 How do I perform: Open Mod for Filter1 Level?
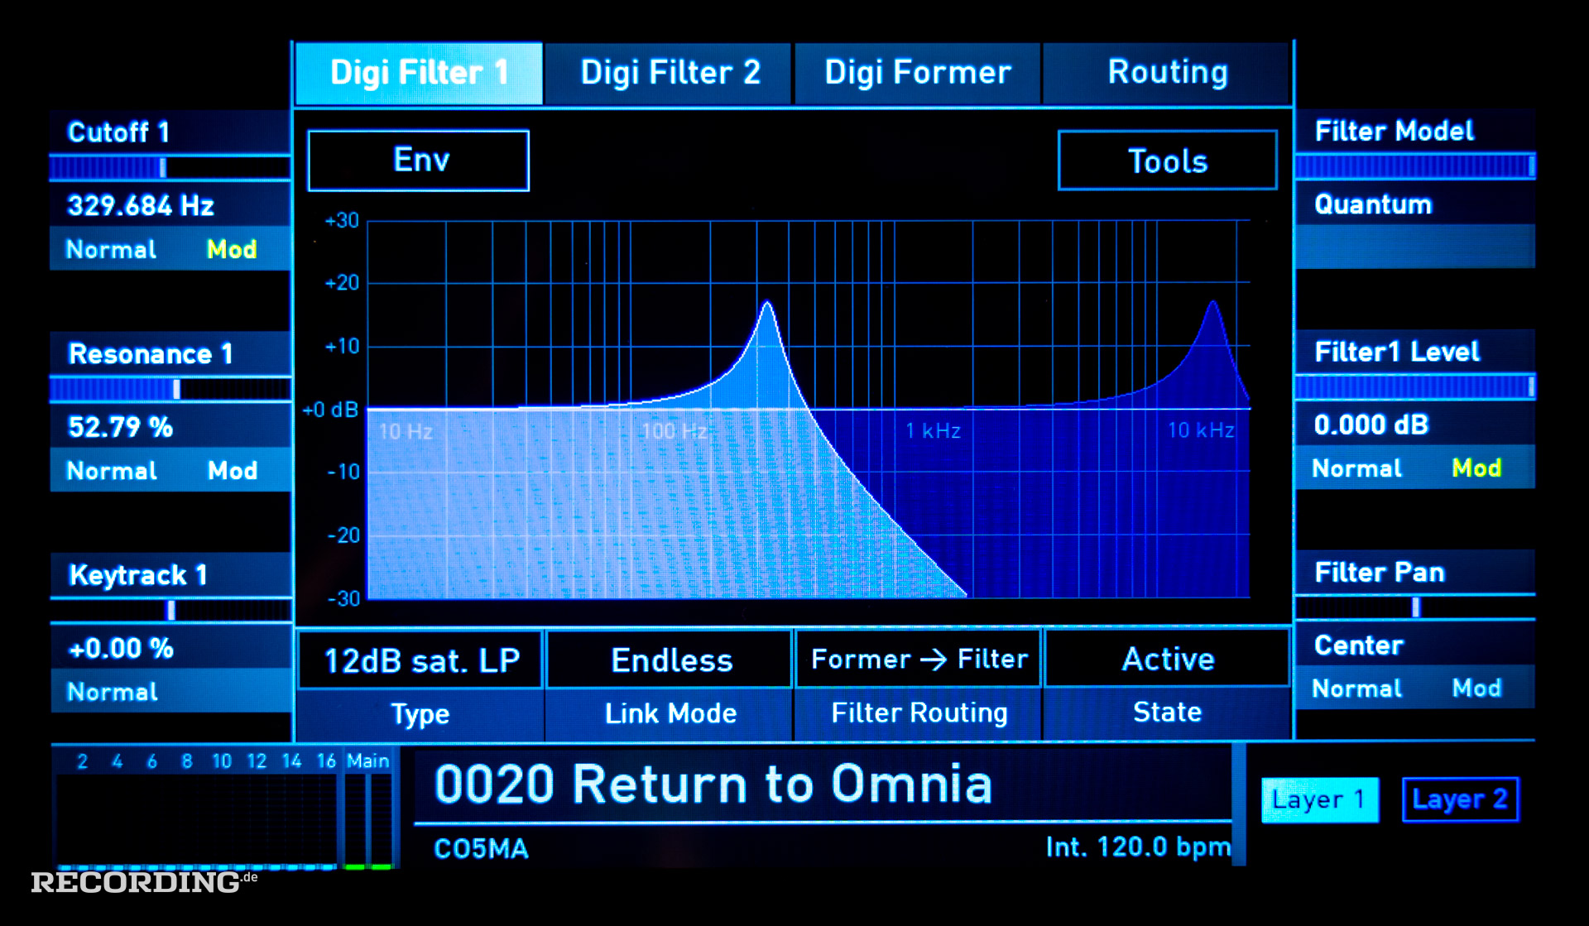1476,468
